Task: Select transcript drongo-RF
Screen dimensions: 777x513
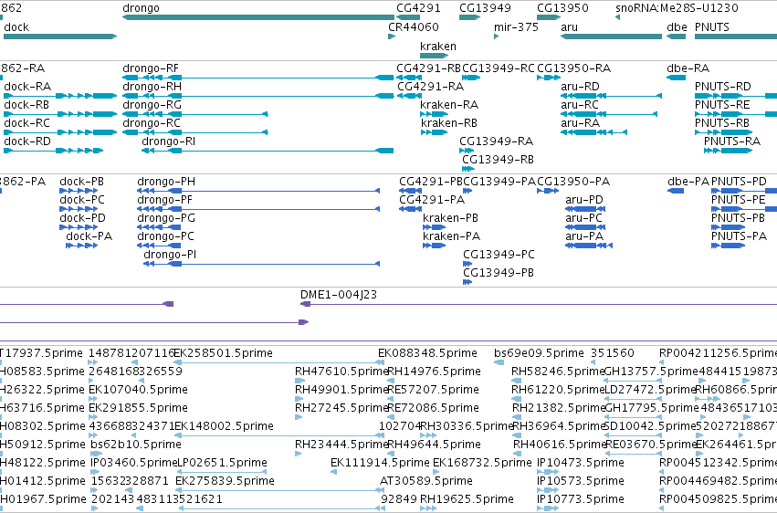Action: [x=258, y=78]
